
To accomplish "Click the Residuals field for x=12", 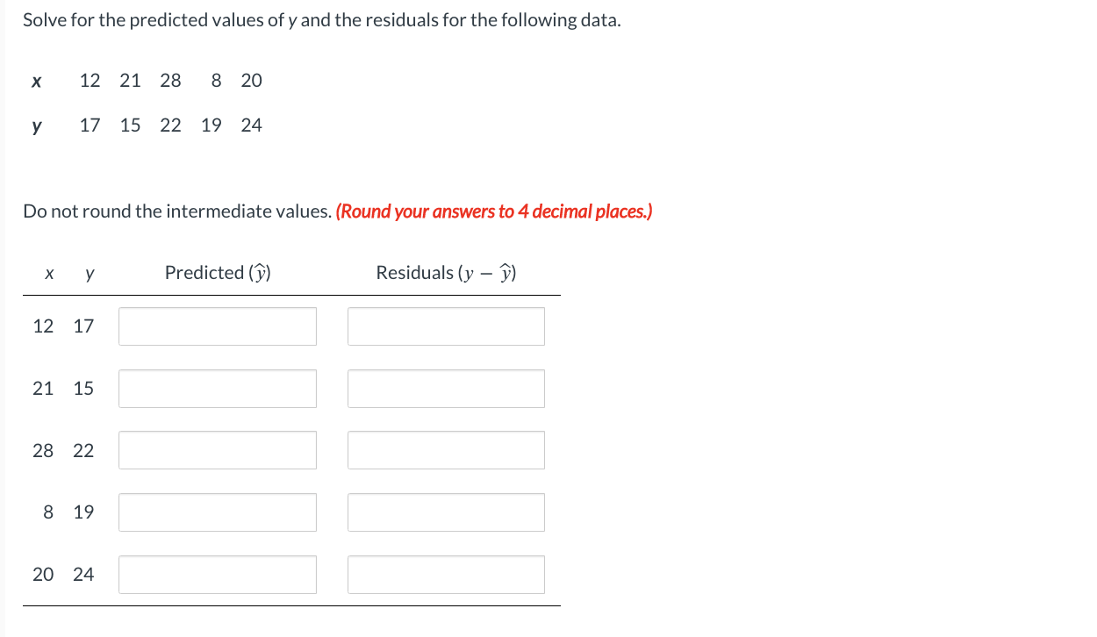I will click(446, 326).
